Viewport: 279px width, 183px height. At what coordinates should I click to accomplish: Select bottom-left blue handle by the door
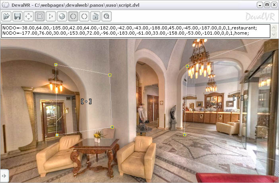point(57,135)
